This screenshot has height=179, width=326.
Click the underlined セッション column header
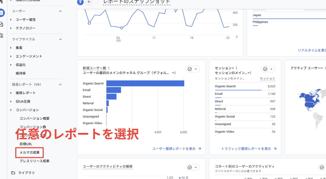tap(268, 78)
